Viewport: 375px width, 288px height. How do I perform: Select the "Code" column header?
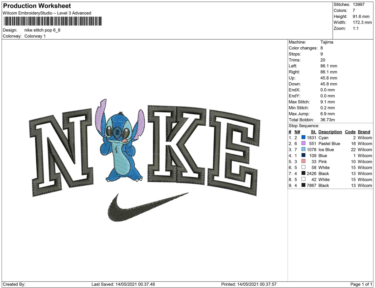(x=350, y=132)
